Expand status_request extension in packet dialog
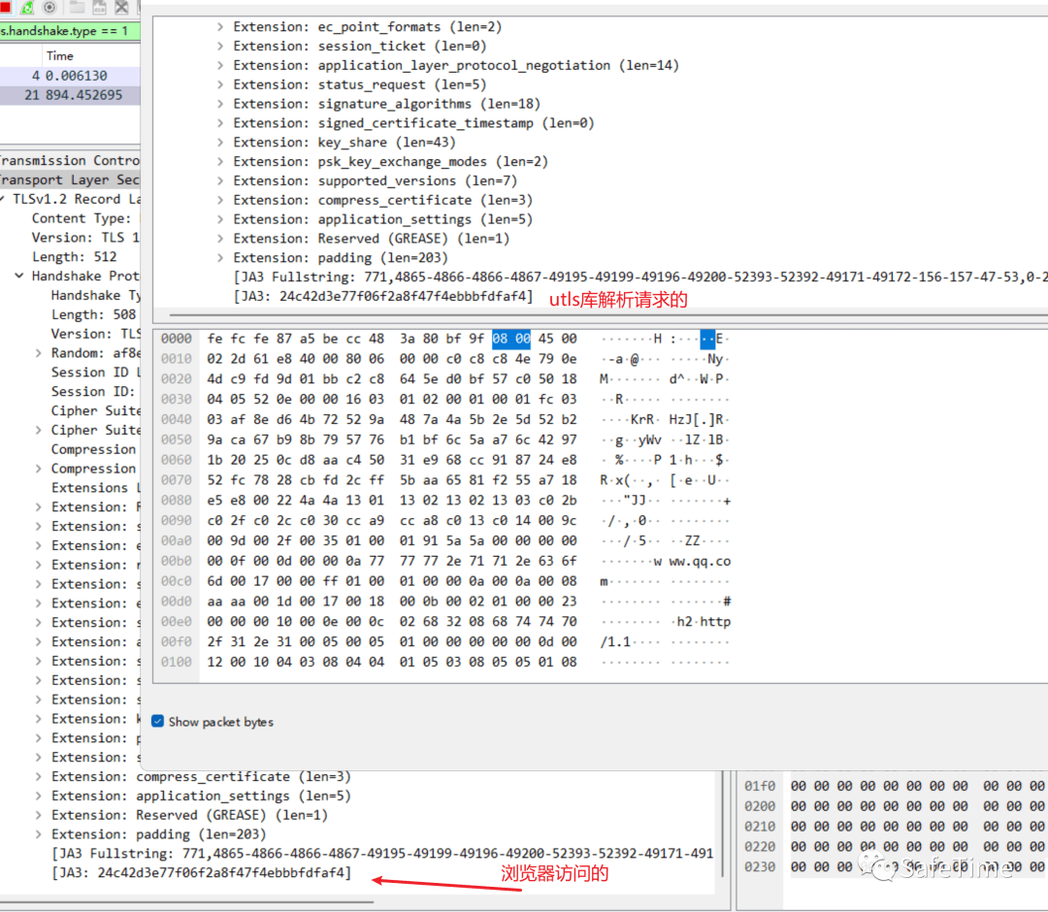The width and height of the screenshot is (1048, 912). [x=220, y=84]
